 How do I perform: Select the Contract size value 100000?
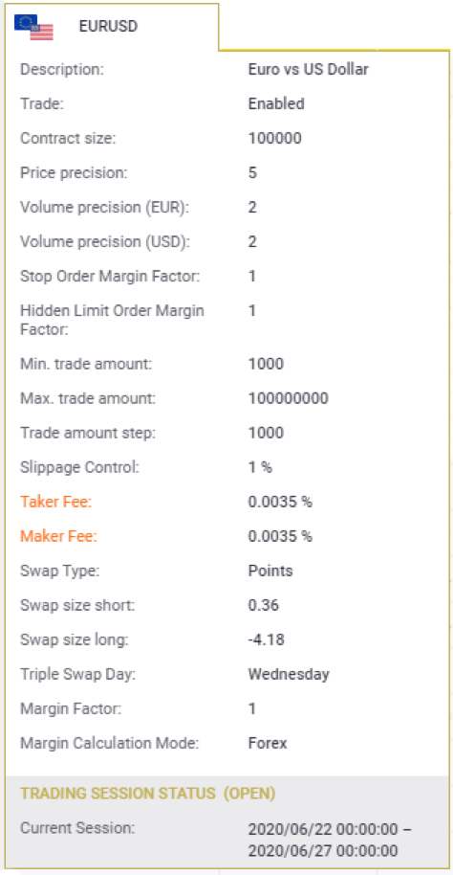coord(274,139)
